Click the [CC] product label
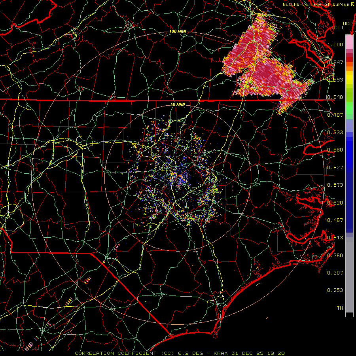The height and width of the screenshot is (356, 356). pos(337,28)
